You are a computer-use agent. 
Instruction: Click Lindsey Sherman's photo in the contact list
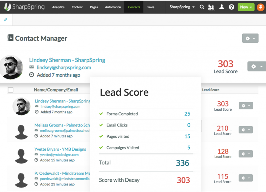click(22, 106)
